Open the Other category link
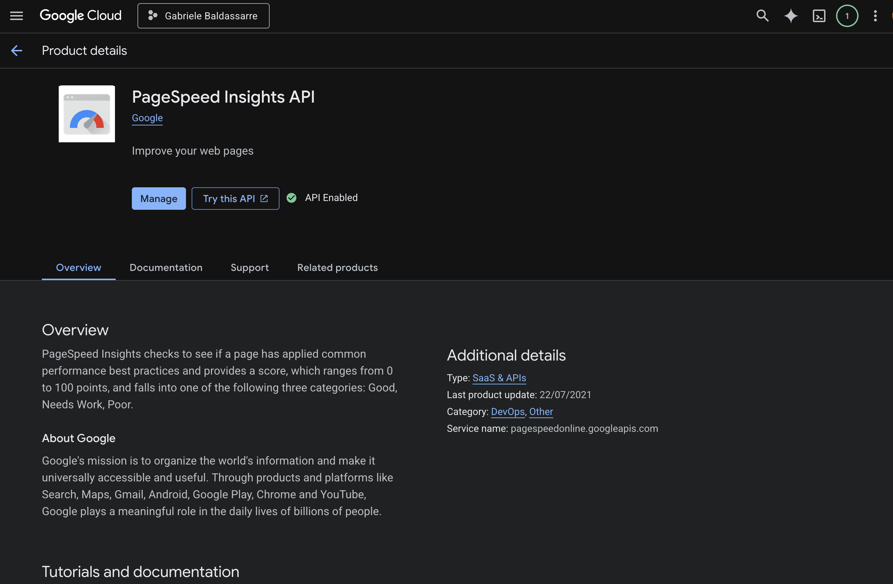The width and height of the screenshot is (893, 584). (x=541, y=412)
